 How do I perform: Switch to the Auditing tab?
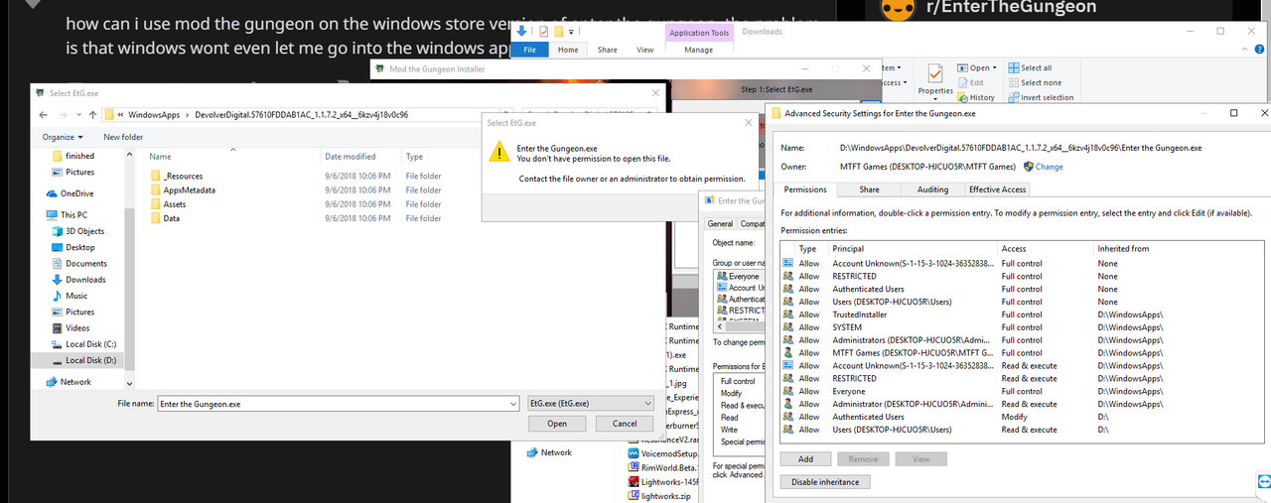[x=932, y=189]
